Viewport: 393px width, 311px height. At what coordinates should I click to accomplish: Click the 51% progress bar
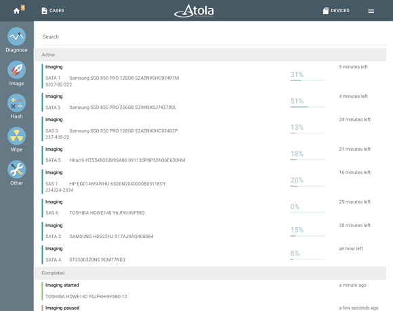coord(307,107)
